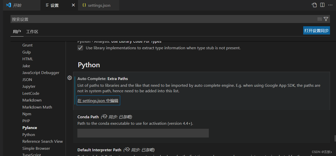Click Default Interpreter Path setting title
Viewport: 336px width, 156px height.
tap(99, 150)
